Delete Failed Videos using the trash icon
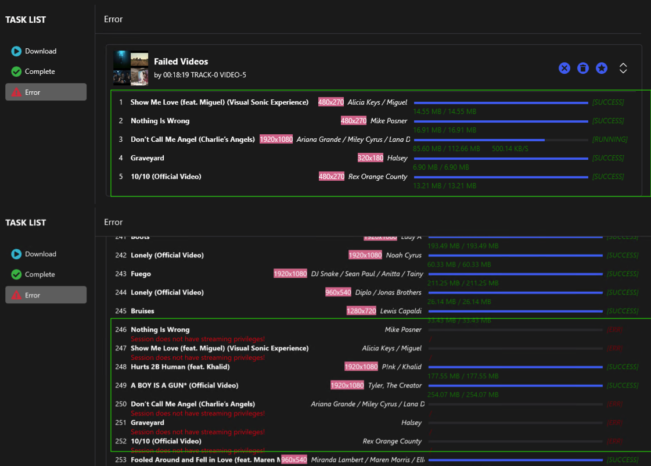The height and width of the screenshot is (466, 651). (x=582, y=68)
